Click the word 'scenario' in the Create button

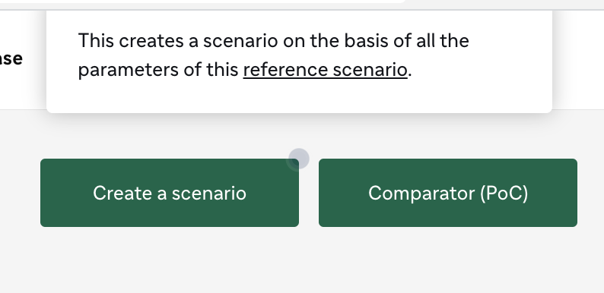click(x=208, y=193)
